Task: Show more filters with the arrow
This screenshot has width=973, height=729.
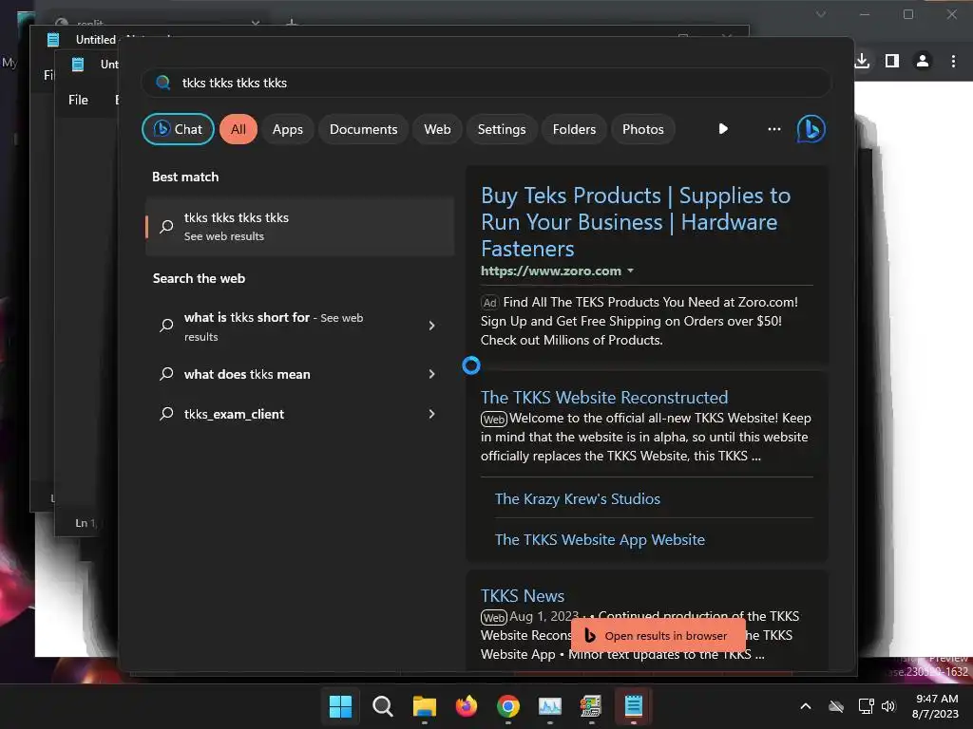Action: pos(723,129)
